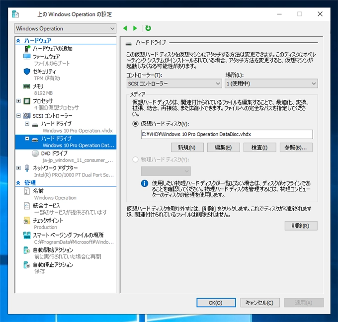338x322 pixels.
Task: Select the 前に実行されていた場合に再開 subtext
Action: (x=68, y=257)
